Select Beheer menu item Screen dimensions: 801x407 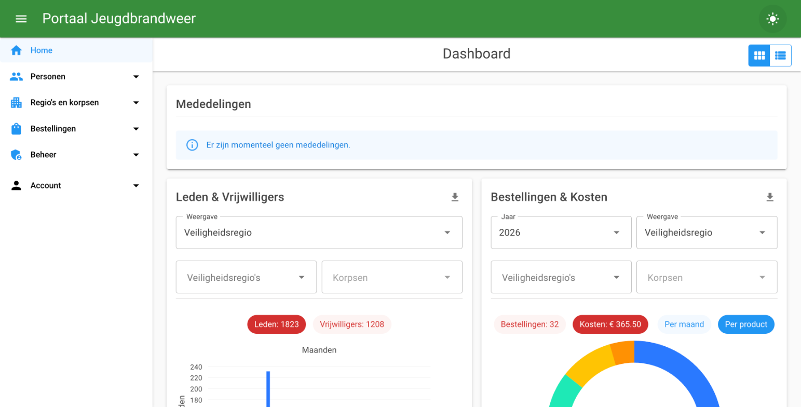76,155
